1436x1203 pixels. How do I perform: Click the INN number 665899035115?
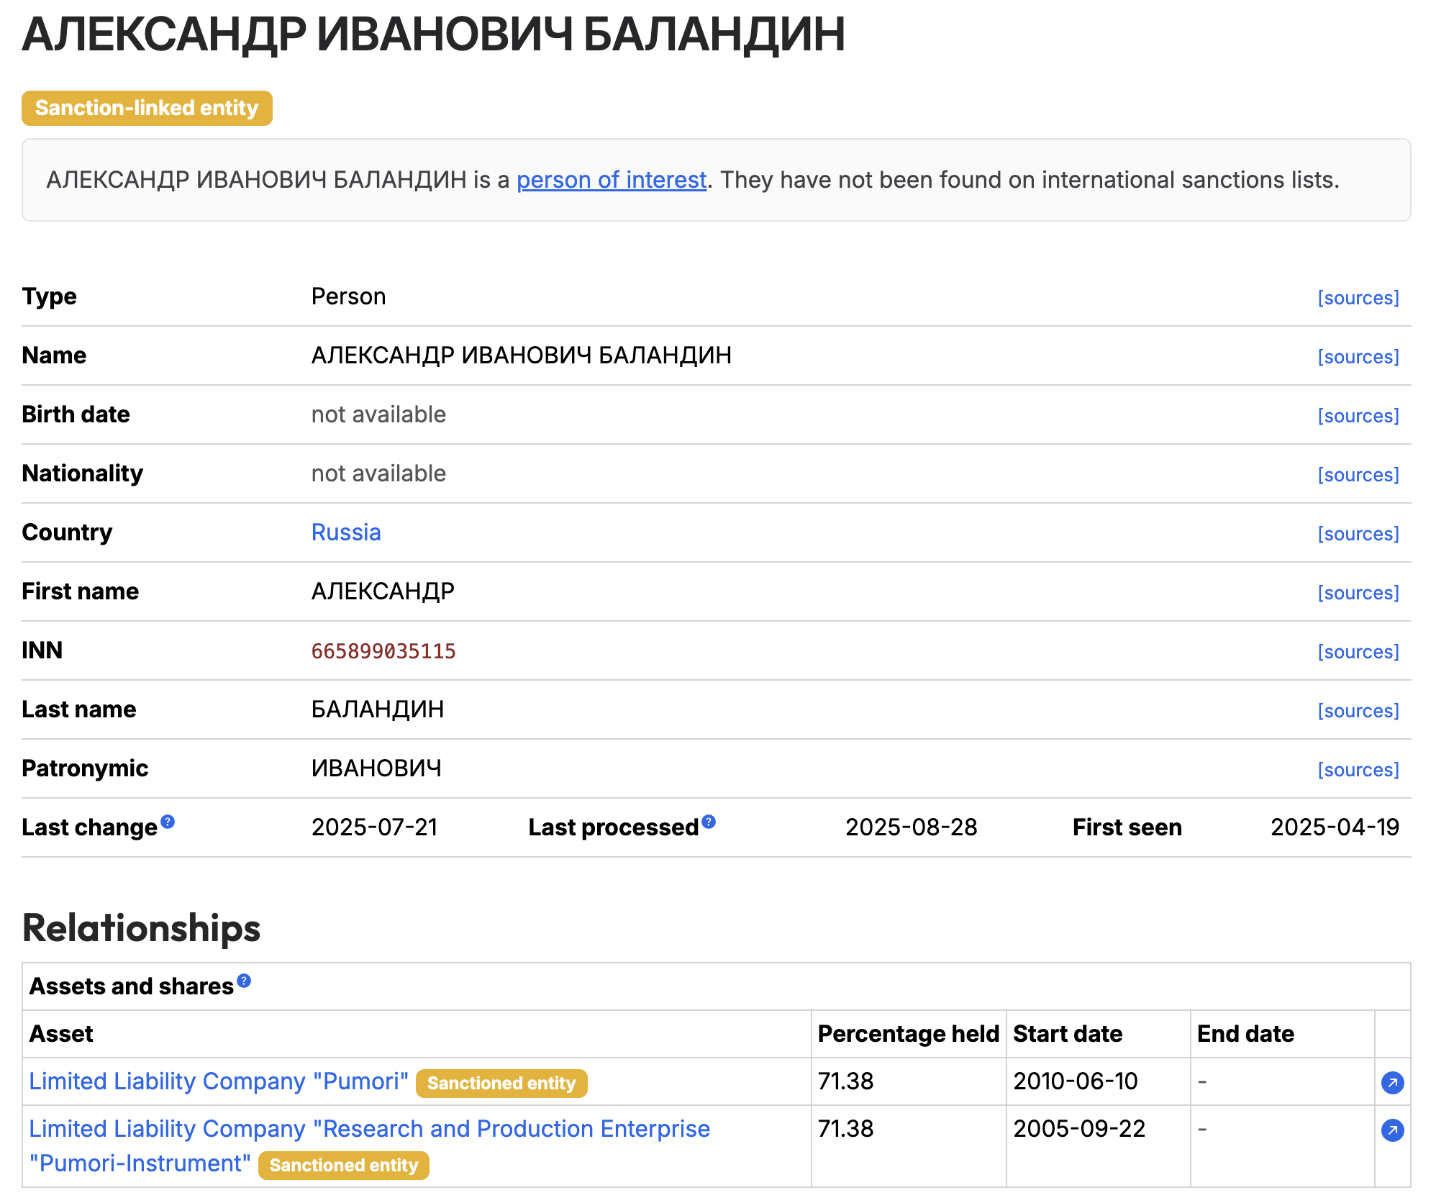coord(383,651)
